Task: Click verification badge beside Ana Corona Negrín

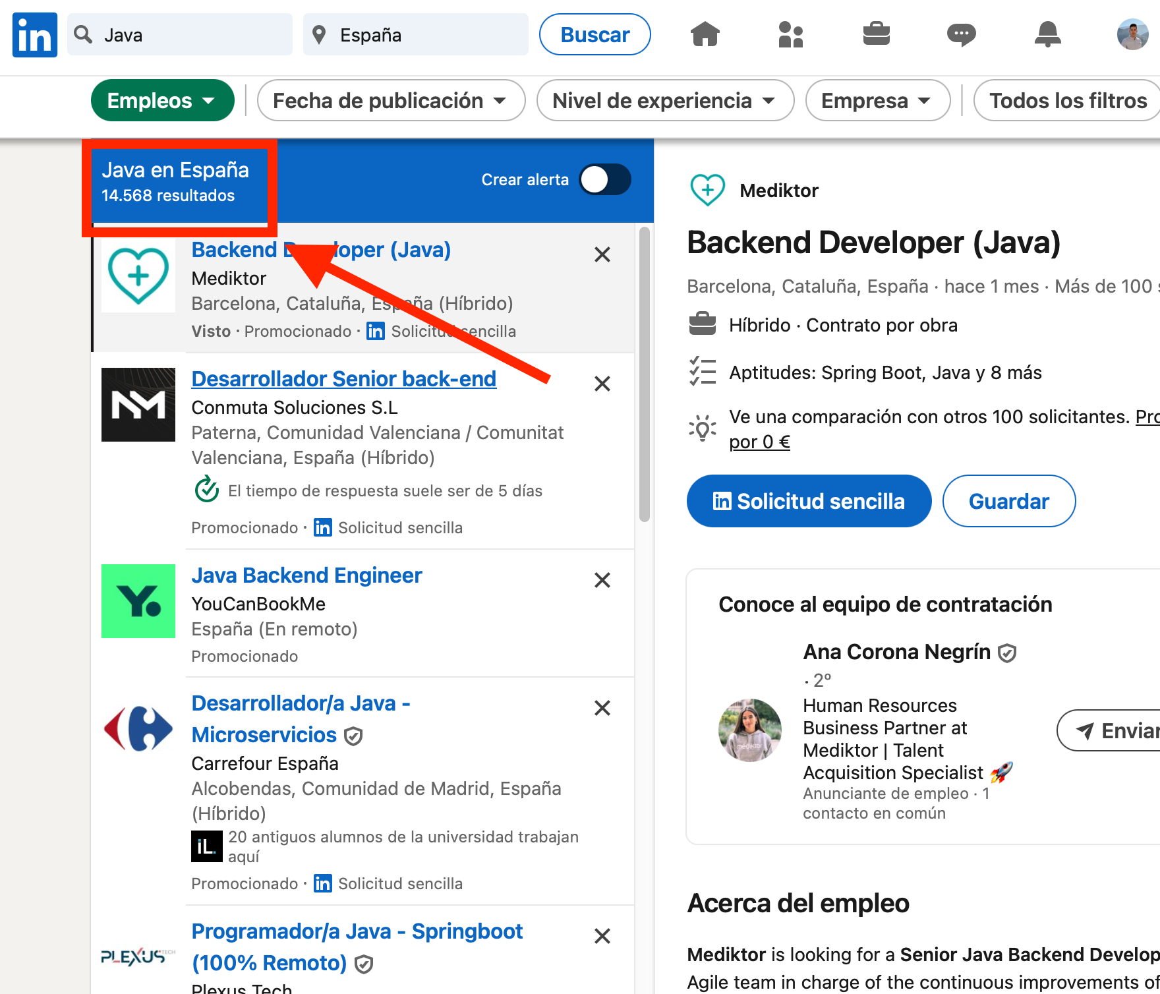Action: (1007, 653)
